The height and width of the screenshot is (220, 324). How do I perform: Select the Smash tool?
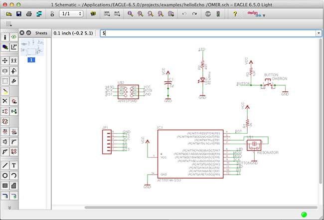[5, 142]
